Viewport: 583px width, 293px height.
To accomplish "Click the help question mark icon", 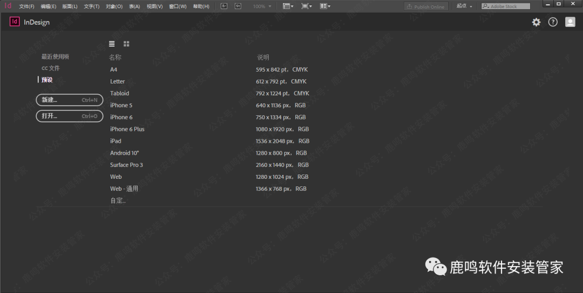I will click(553, 22).
